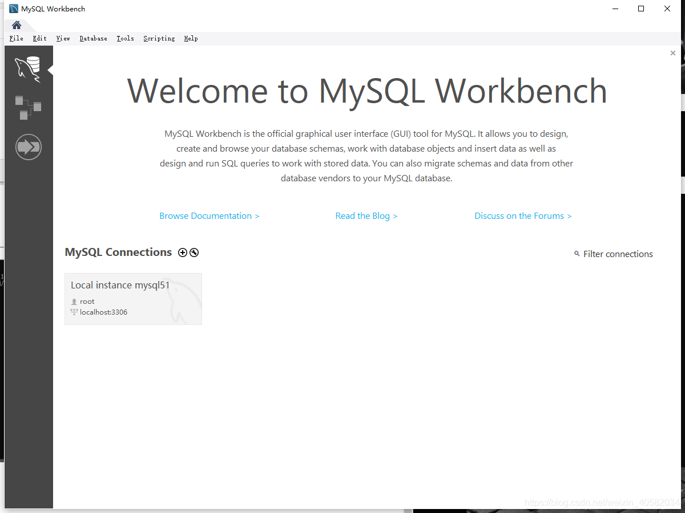Click Read the Blog link
The image size is (685, 513).
[366, 216]
